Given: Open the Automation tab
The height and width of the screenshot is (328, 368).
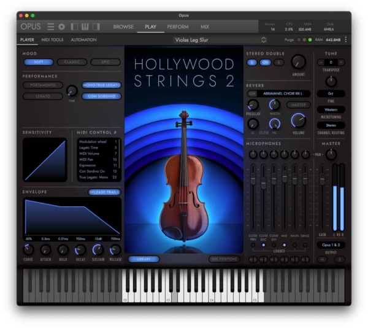Looking at the screenshot, I should pyautogui.click(x=83, y=40).
